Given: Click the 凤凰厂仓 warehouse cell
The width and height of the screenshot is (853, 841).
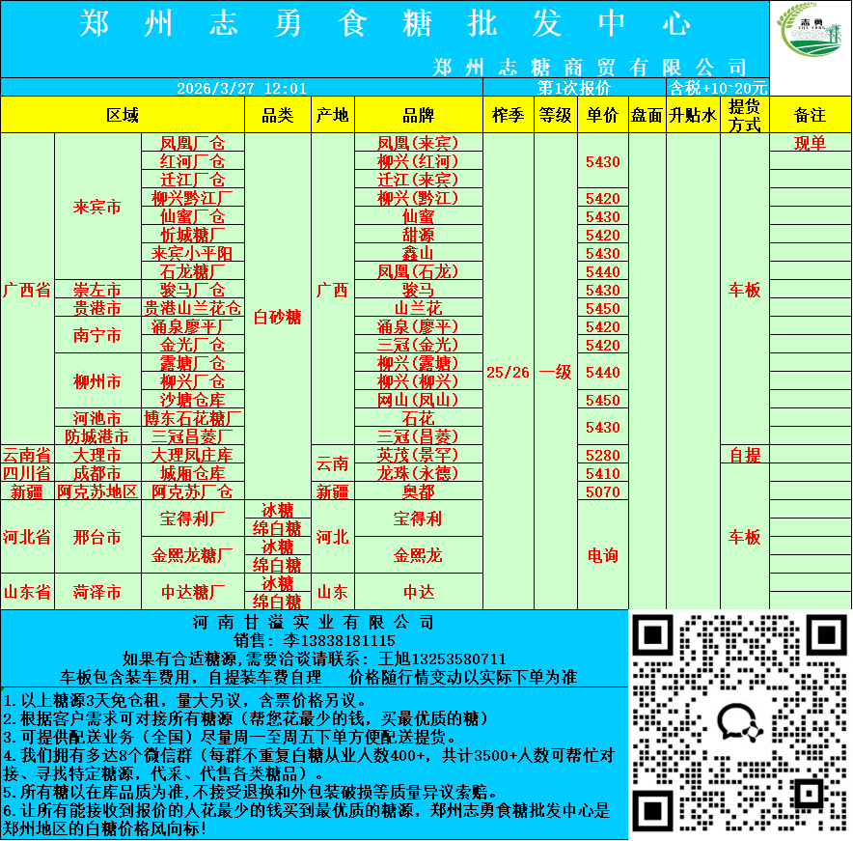Looking at the screenshot, I should (x=193, y=143).
